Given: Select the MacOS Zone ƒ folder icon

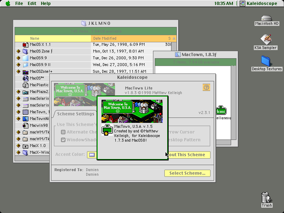Looking at the screenshot, I should pyautogui.click(x=25, y=51).
